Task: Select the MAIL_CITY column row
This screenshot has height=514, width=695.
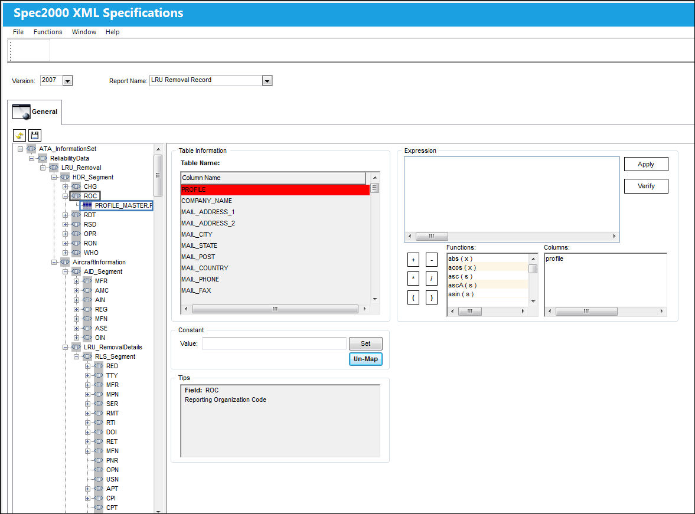Action: pyautogui.click(x=275, y=234)
